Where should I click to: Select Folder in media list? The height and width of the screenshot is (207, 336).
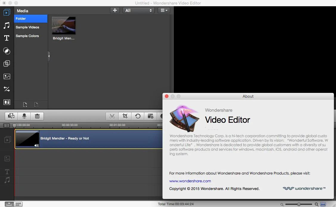coord(31,19)
